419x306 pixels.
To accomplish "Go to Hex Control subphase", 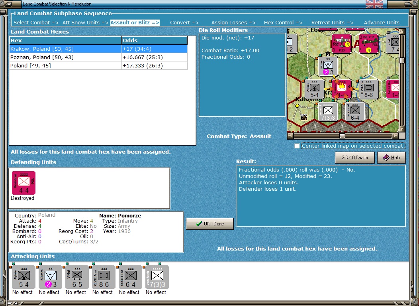I will point(283,22).
